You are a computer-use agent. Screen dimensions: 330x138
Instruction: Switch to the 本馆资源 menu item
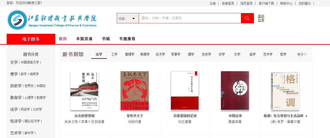click(84, 39)
